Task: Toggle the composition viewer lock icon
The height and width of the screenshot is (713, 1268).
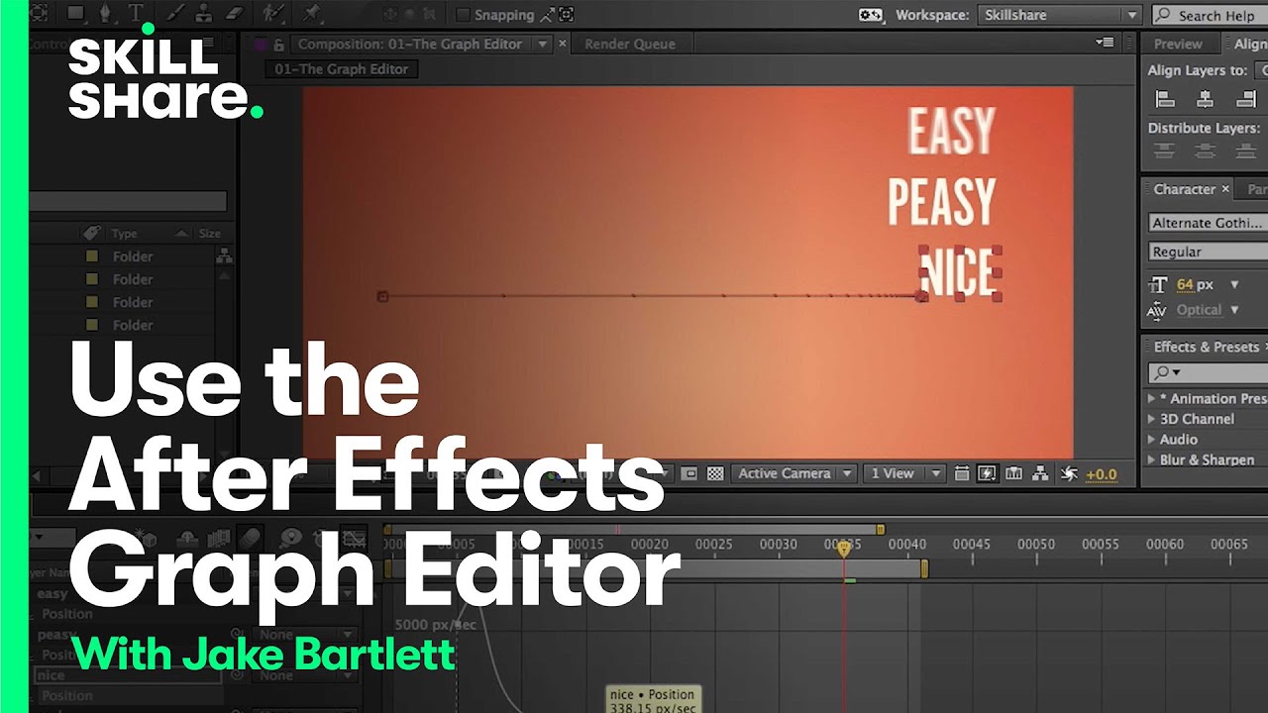Action: click(x=278, y=45)
